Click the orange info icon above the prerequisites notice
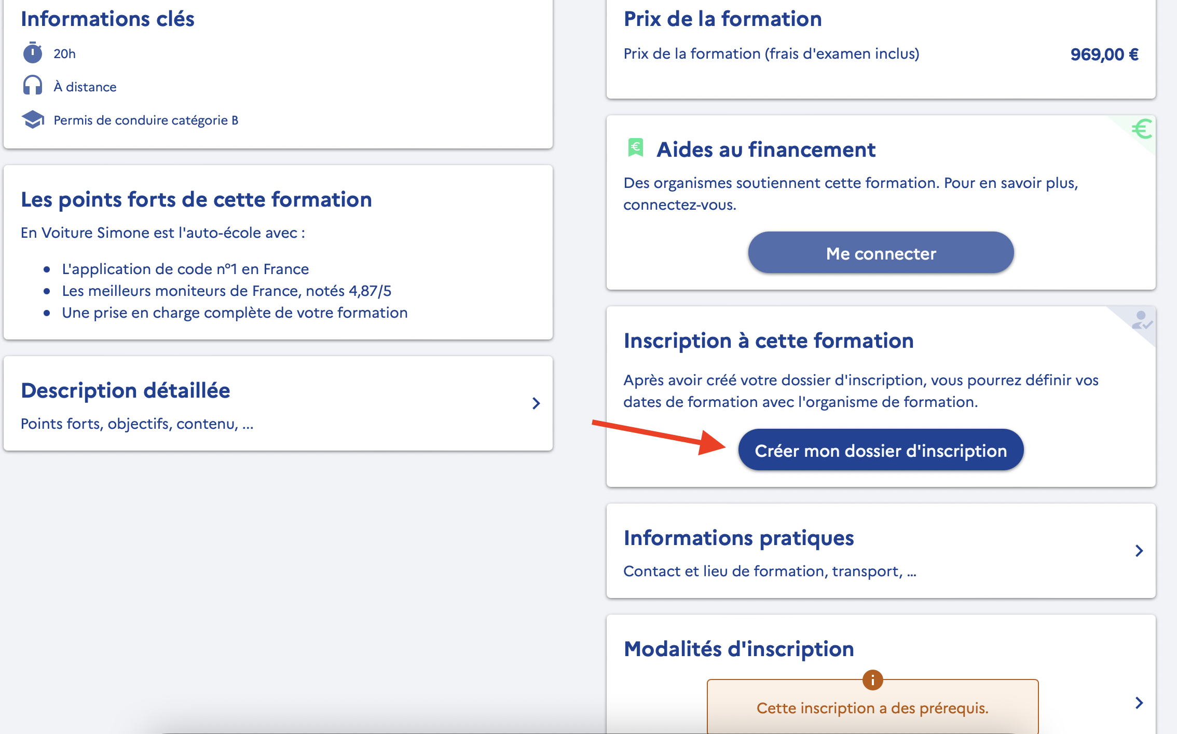This screenshot has height=734, width=1177. click(x=872, y=679)
